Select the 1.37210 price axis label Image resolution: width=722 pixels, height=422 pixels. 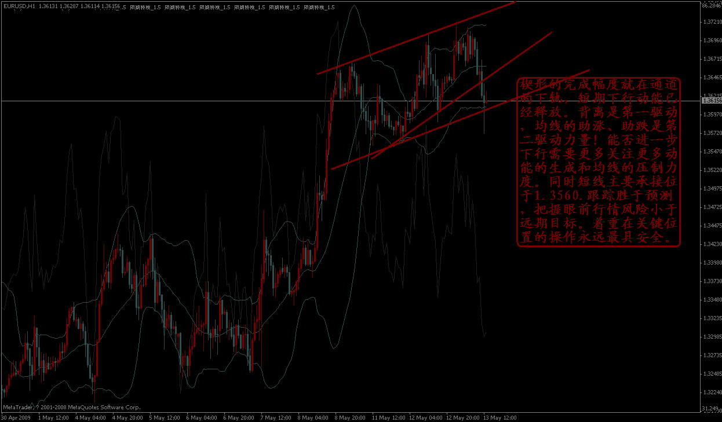(712, 22)
